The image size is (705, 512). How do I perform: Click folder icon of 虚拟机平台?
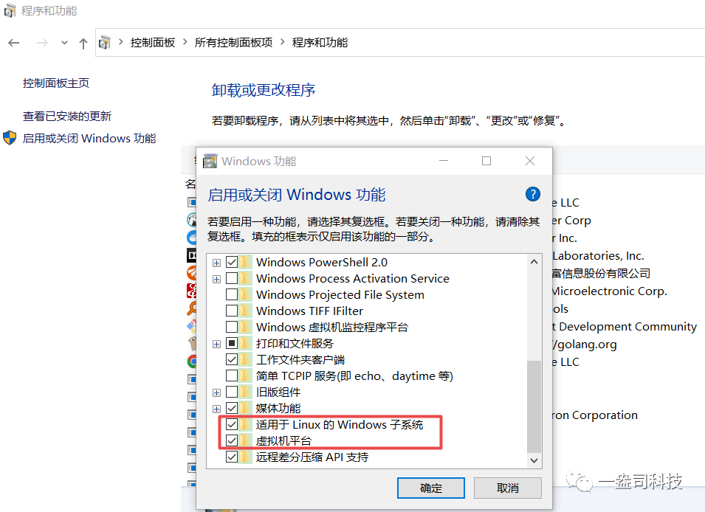tap(246, 440)
